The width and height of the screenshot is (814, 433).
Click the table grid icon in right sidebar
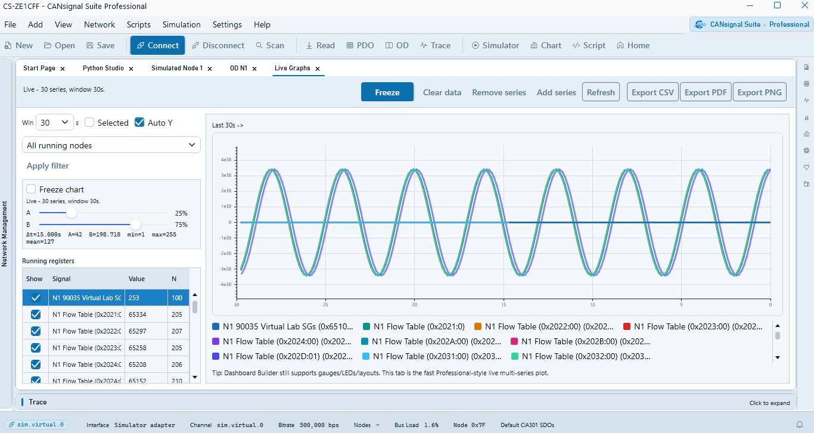[806, 83]
